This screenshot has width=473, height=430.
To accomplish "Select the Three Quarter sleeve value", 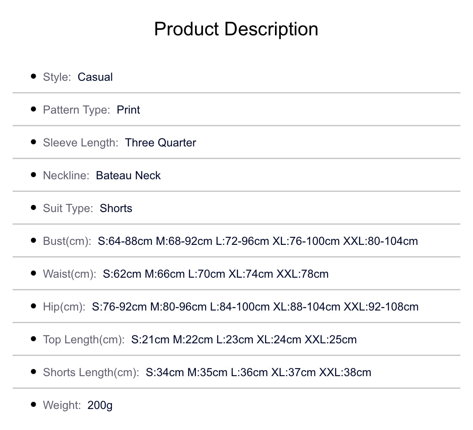I will click(x=161, y=143).
